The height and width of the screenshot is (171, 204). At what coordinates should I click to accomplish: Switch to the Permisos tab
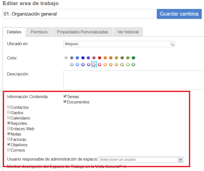39,32
